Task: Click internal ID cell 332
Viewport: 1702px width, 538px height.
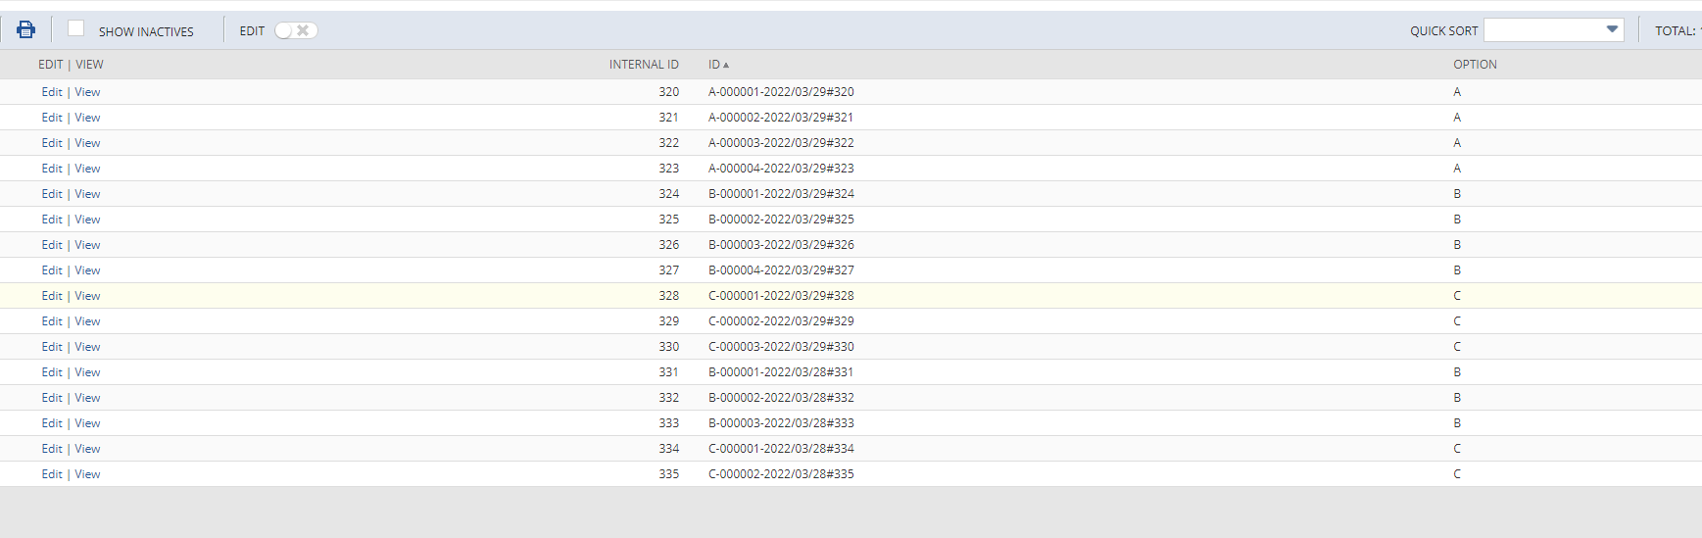Action: [x=668, y=398]
